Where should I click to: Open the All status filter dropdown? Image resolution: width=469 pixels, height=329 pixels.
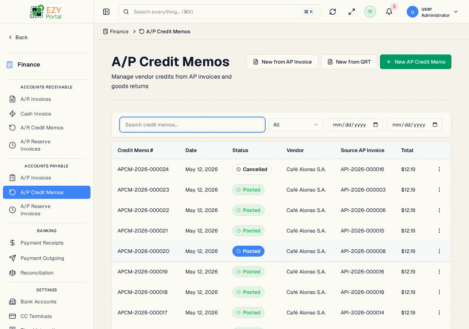[x=296, y=125]
